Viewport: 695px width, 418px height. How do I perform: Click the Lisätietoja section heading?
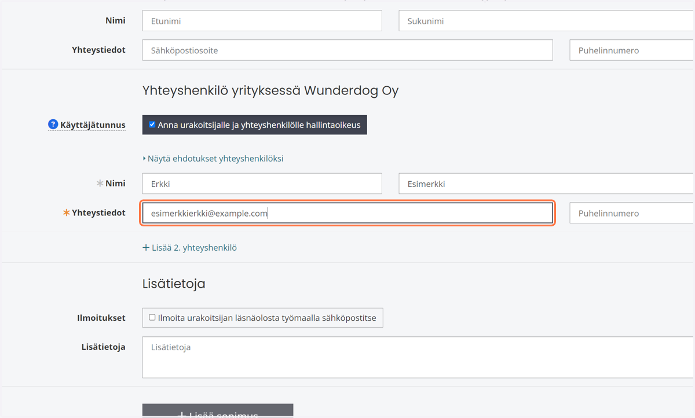pyautogui.click(x=174, y=284)
